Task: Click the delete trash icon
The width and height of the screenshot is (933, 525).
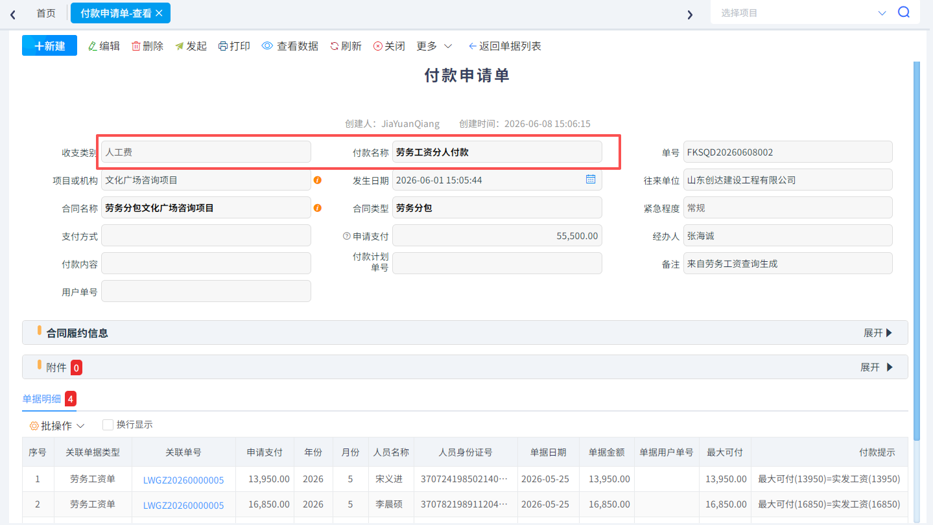Action: pos(136,46)
